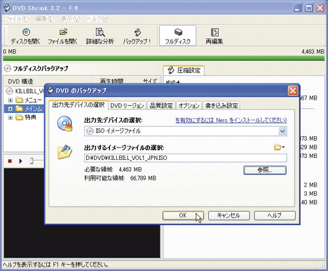Click the バックアップ! toolbar icon

coord(137,32)
